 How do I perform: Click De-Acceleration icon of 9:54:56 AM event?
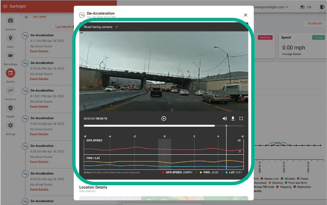[25, 174]
